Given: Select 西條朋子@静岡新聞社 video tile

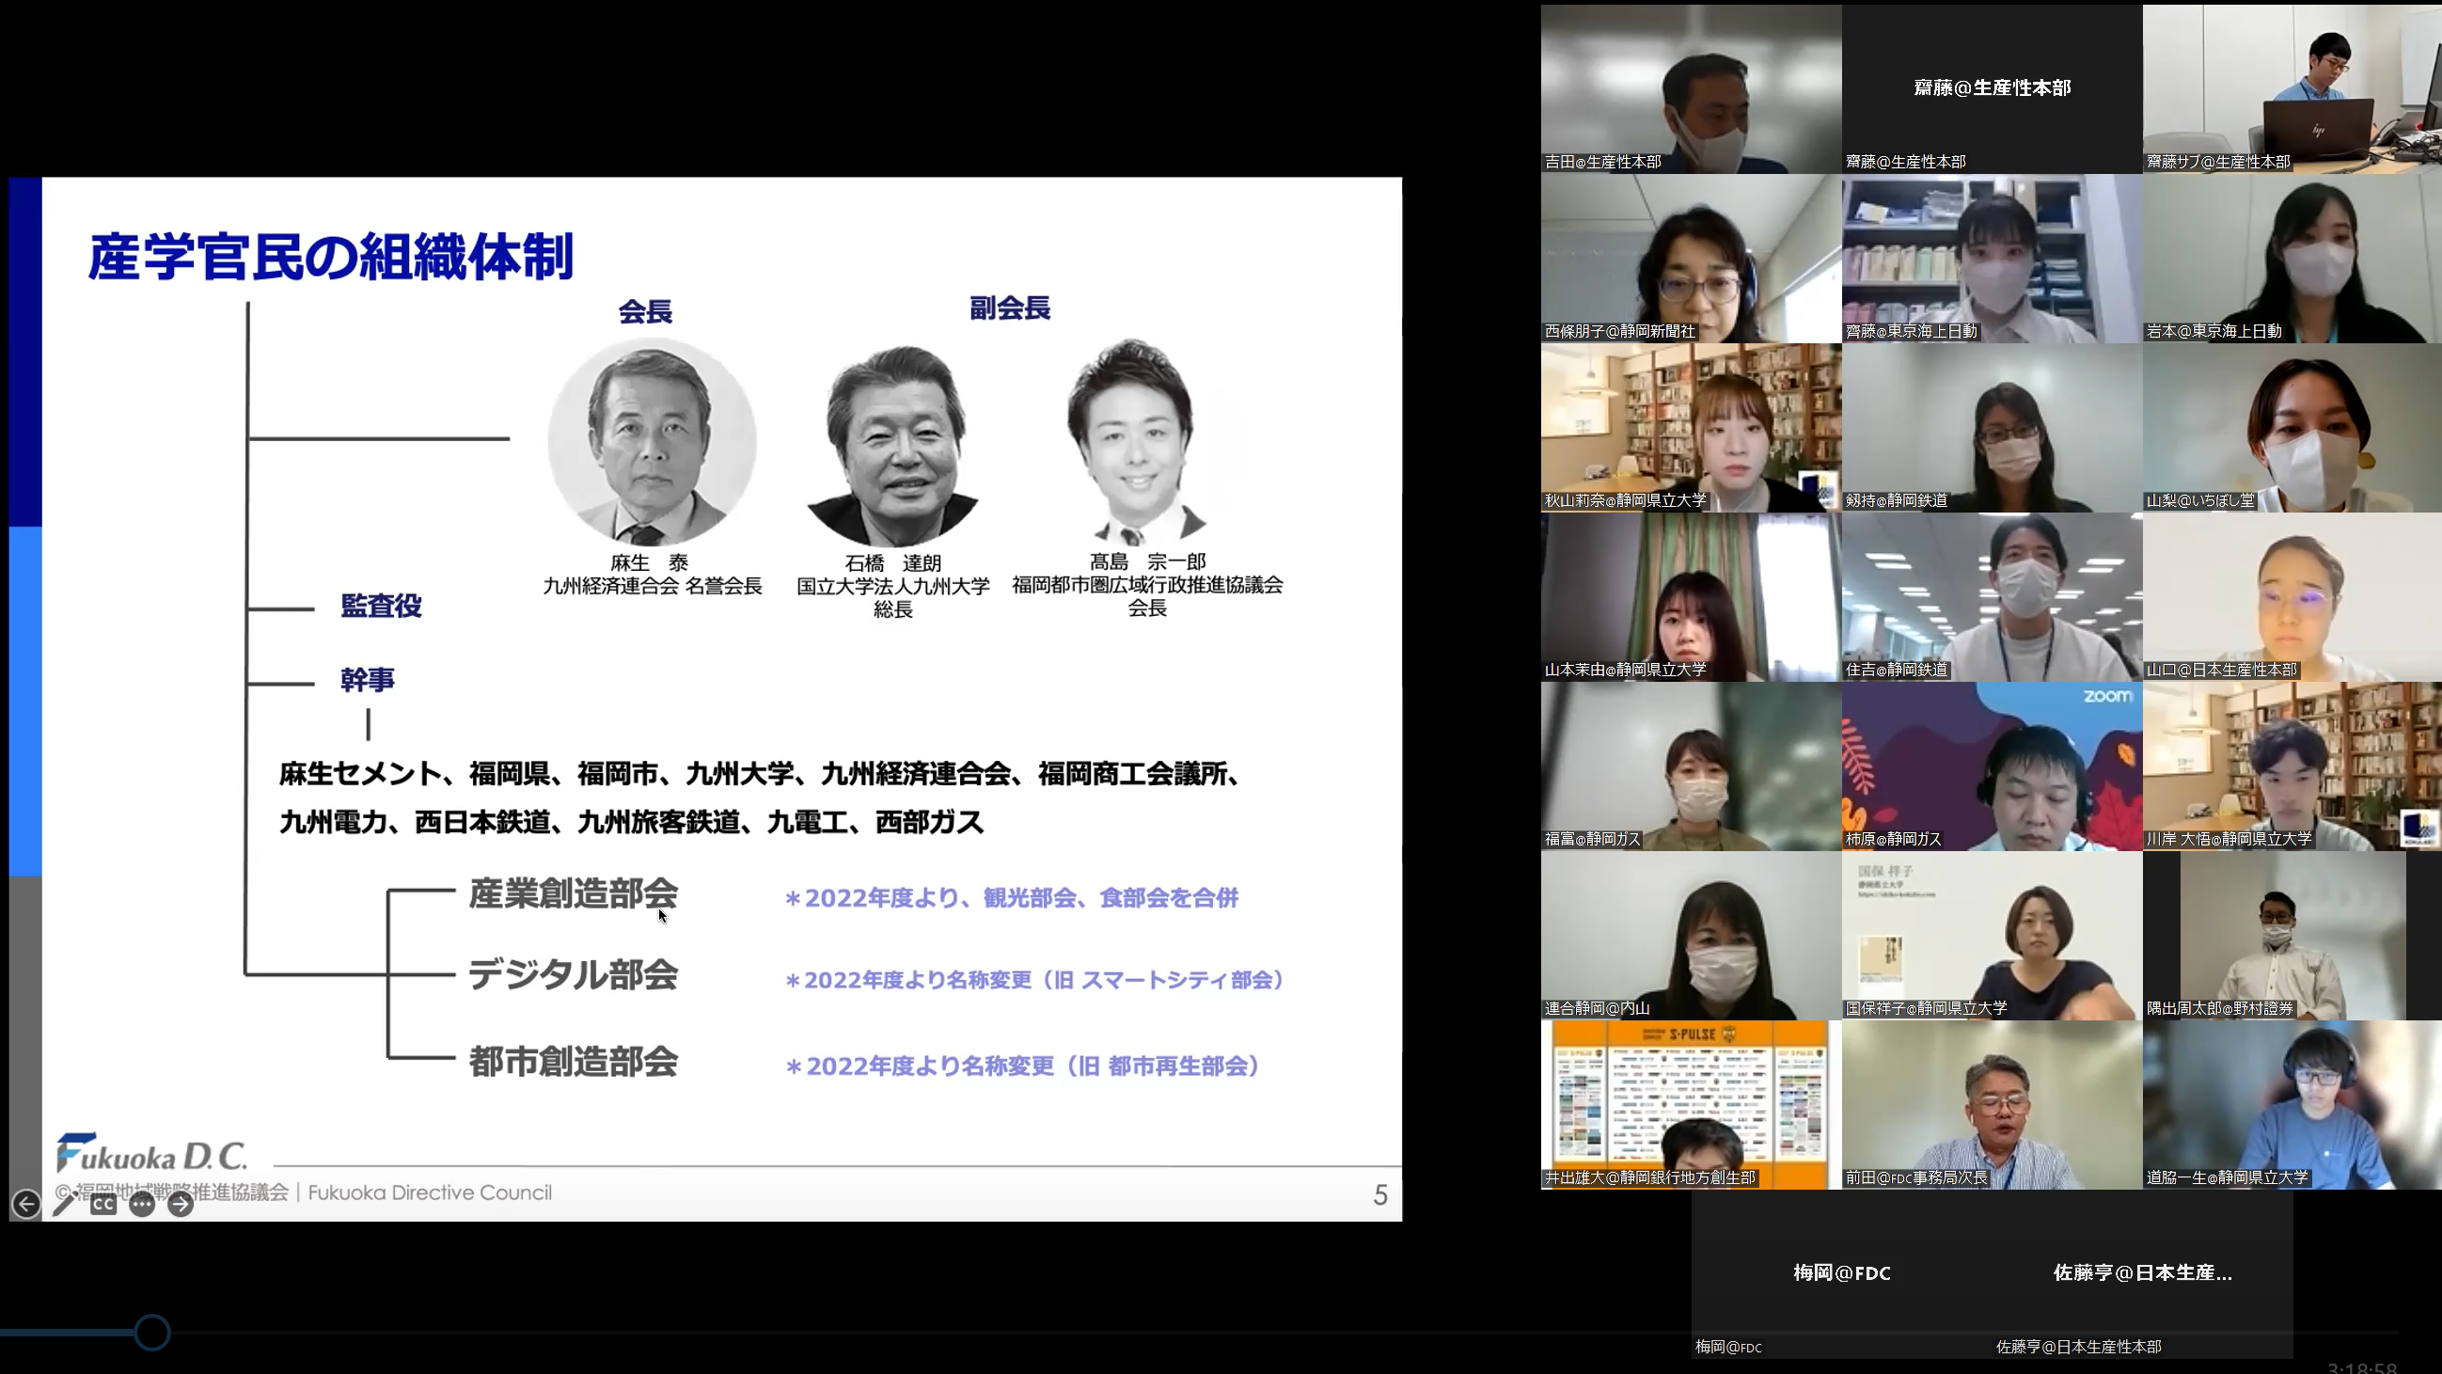Looking at the screenshot, I should [x=1691, y=259].
